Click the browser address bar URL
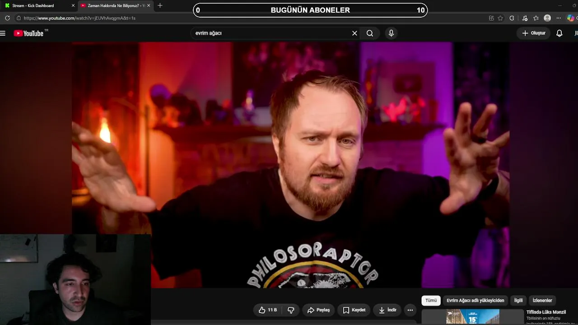578x325 pixels. pos(79,18)
